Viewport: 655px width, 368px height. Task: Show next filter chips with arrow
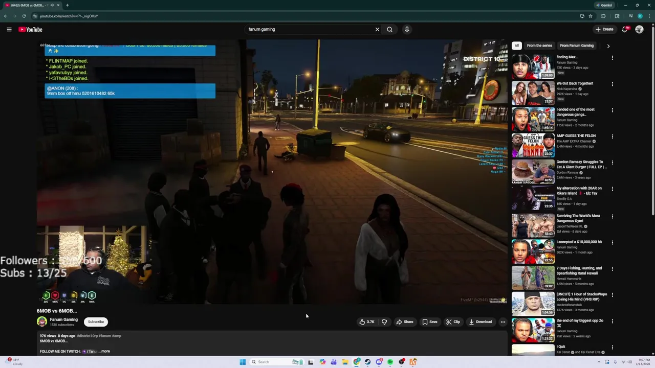coord(608,46)
